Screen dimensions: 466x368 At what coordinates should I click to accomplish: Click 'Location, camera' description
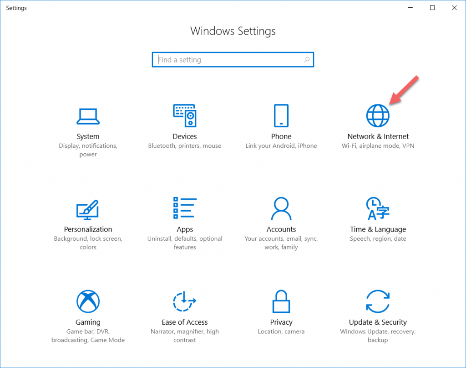[281, 332]
